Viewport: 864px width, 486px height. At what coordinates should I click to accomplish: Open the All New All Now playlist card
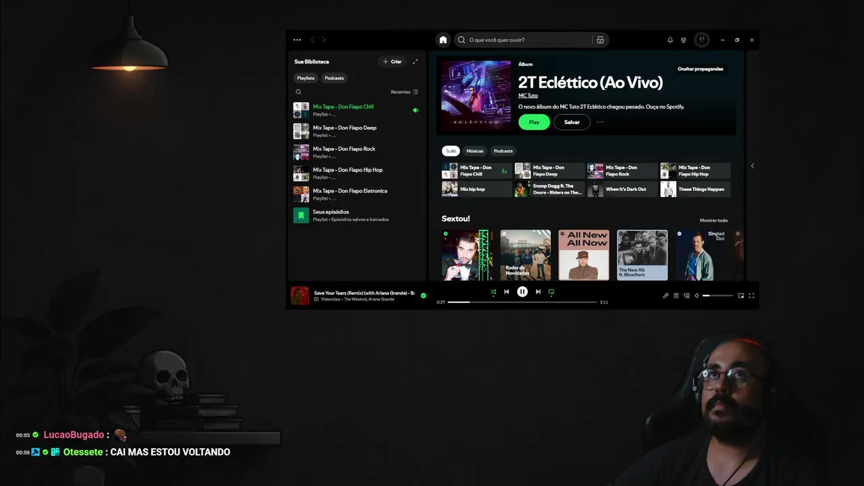point(584,255)
